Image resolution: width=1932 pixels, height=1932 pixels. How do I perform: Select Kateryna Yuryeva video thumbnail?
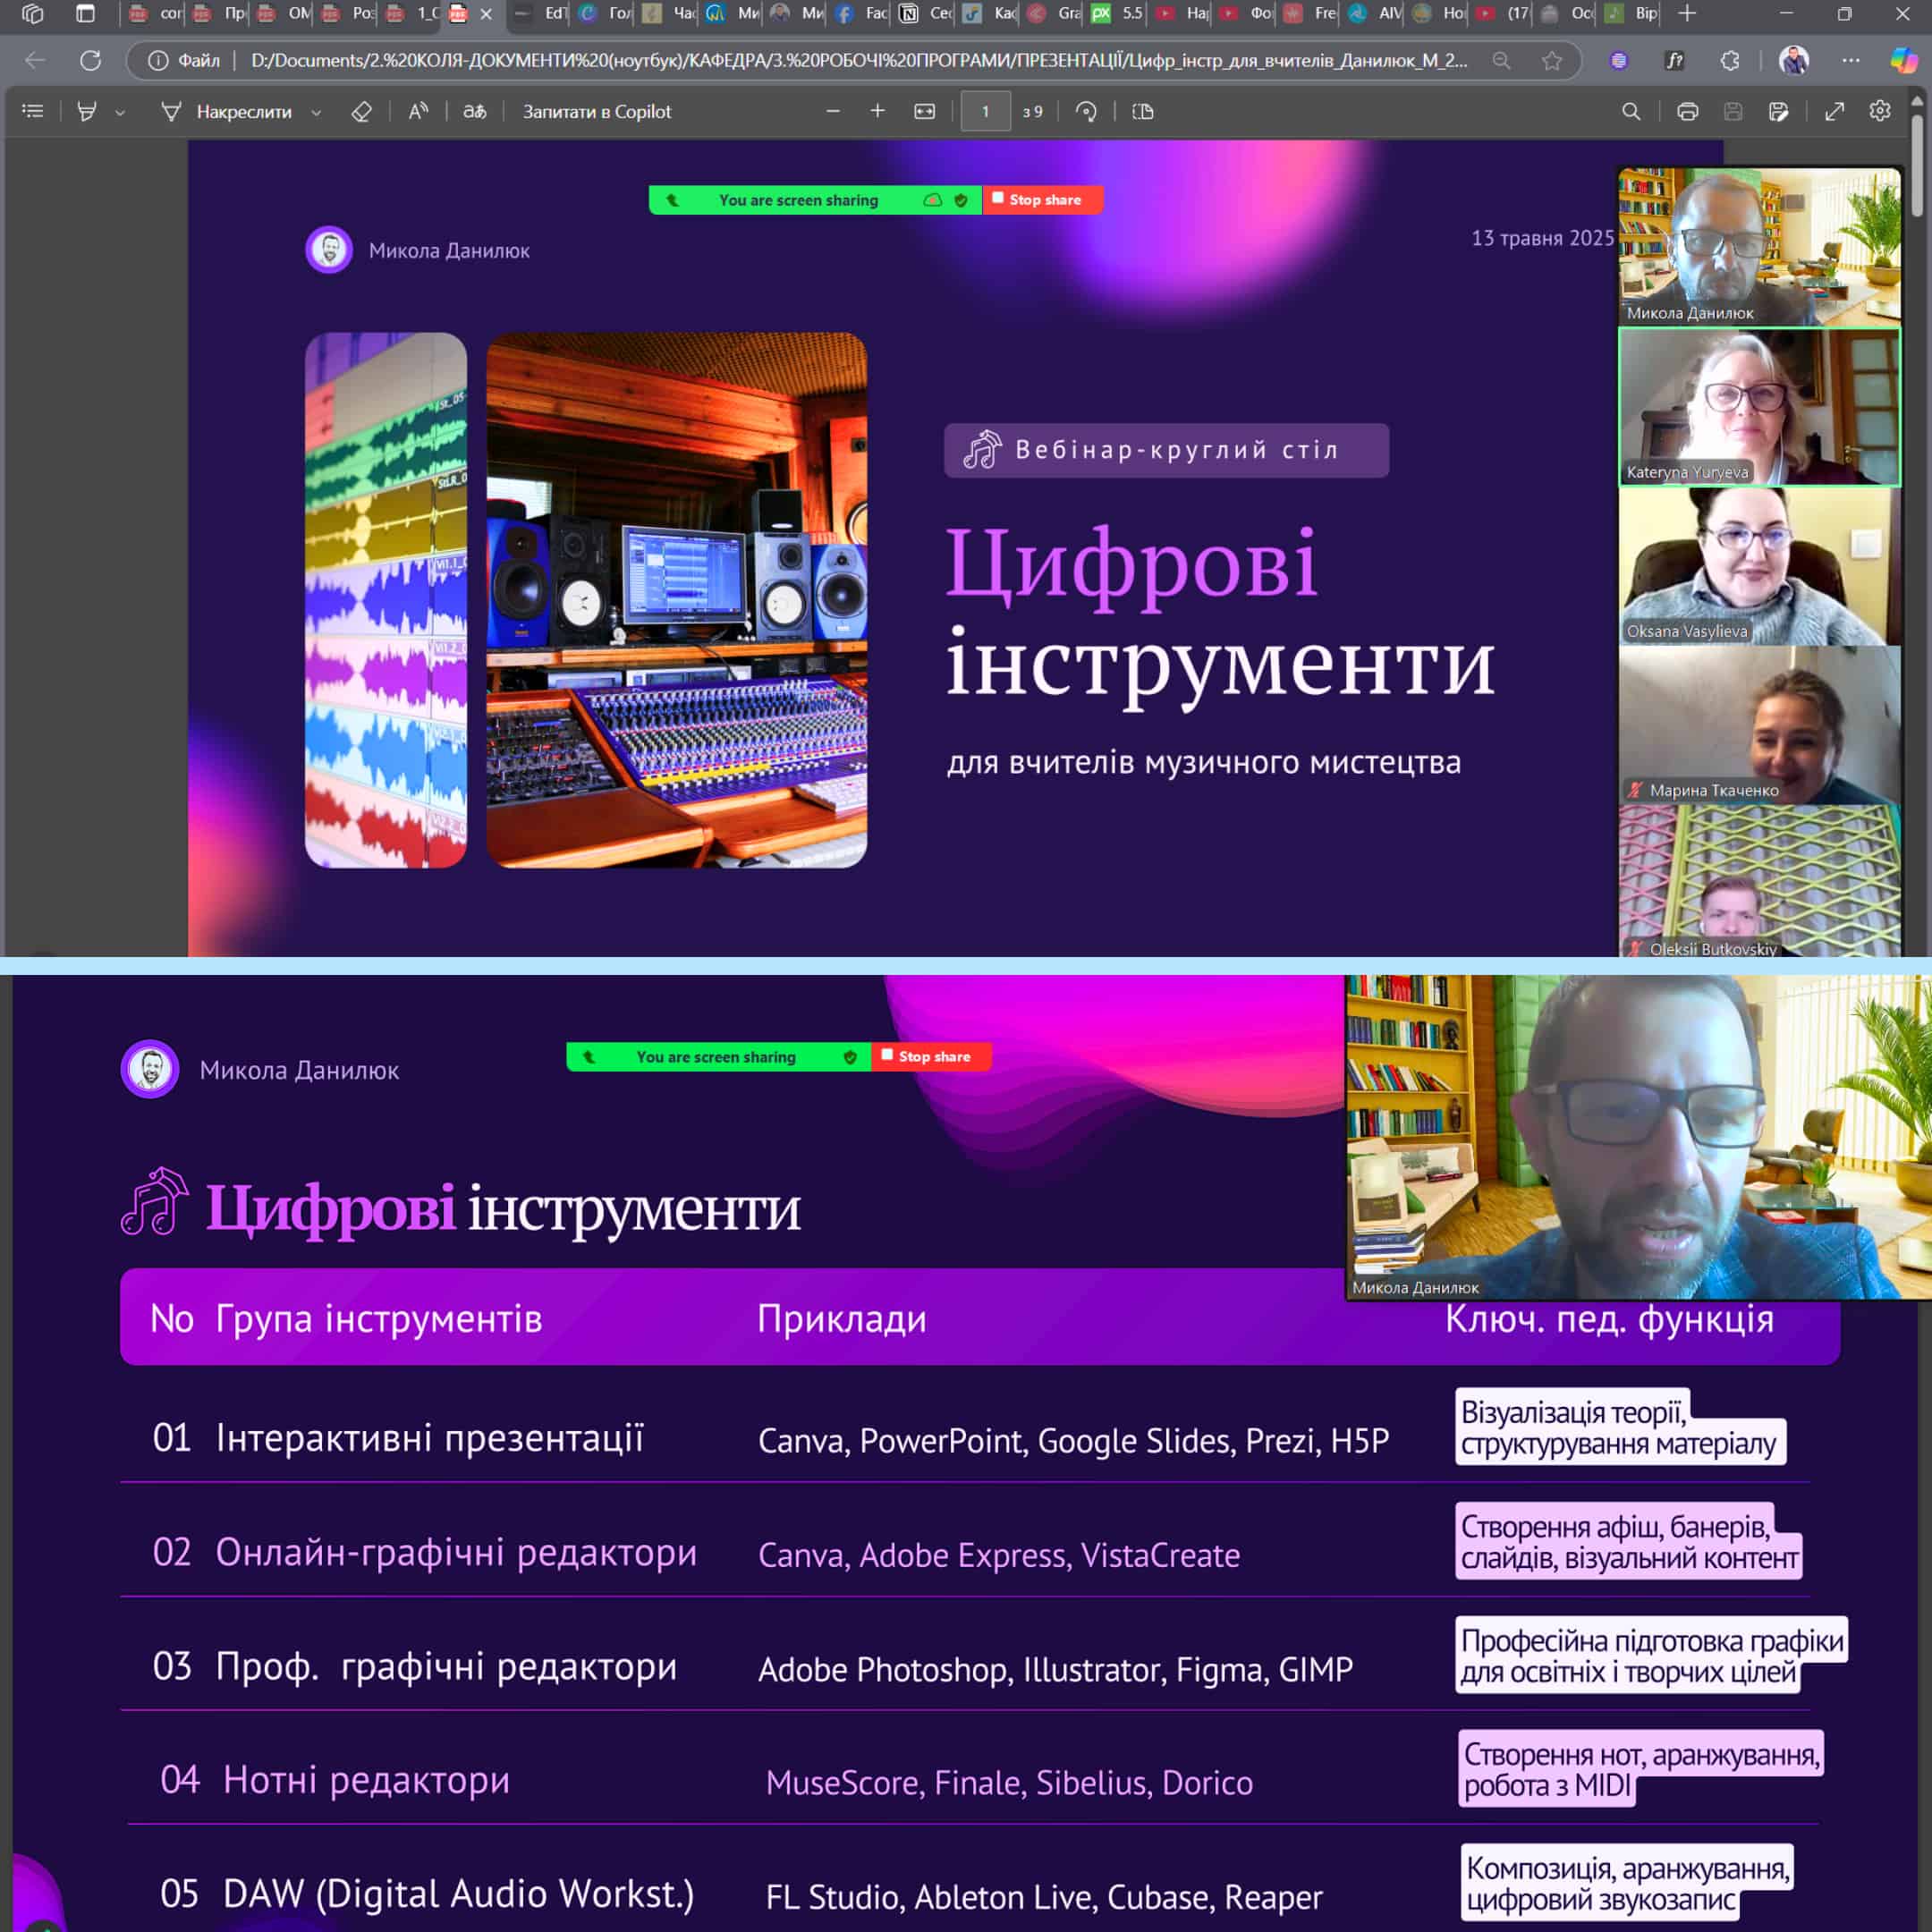[1759, 406]
